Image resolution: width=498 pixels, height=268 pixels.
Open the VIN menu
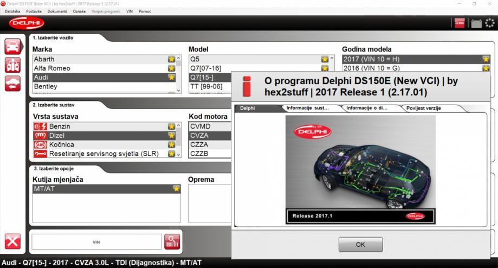pos(130,11)
